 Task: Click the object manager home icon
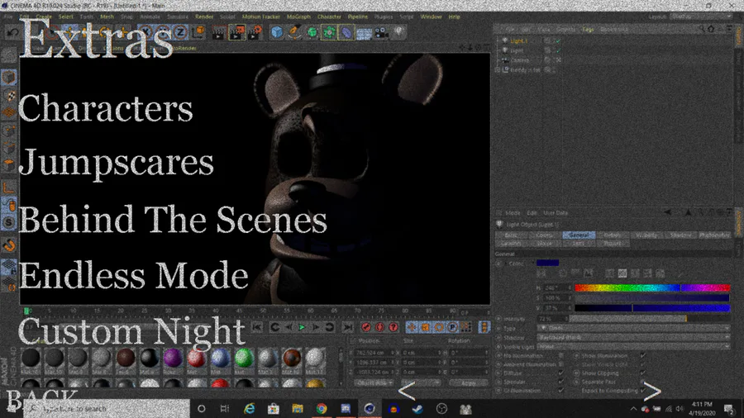pyautogui.click(x=711, y=30)
